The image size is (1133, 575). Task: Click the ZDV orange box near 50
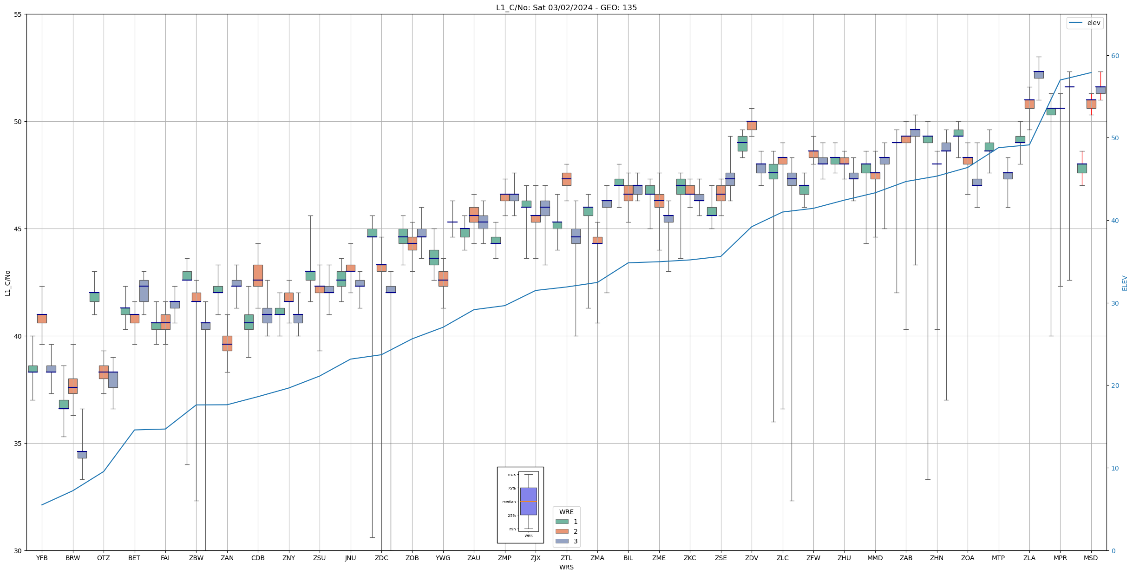click(752, 125)
